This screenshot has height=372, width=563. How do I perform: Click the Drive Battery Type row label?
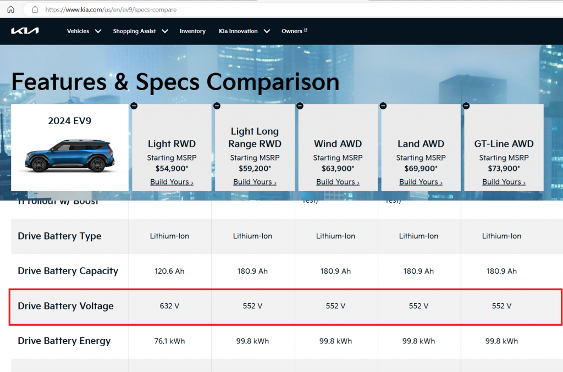point(59,236)
